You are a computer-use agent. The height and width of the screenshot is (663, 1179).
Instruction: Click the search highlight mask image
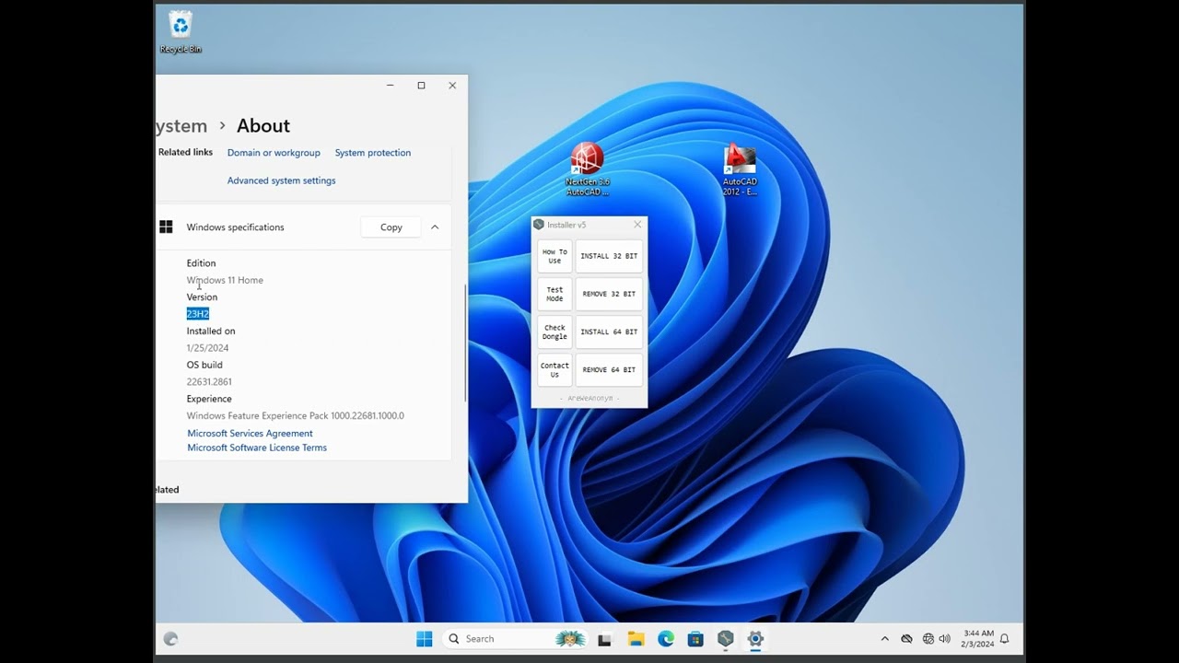point(570,638)
